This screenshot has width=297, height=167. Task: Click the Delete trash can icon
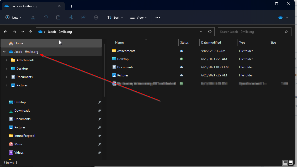point(96,17)
